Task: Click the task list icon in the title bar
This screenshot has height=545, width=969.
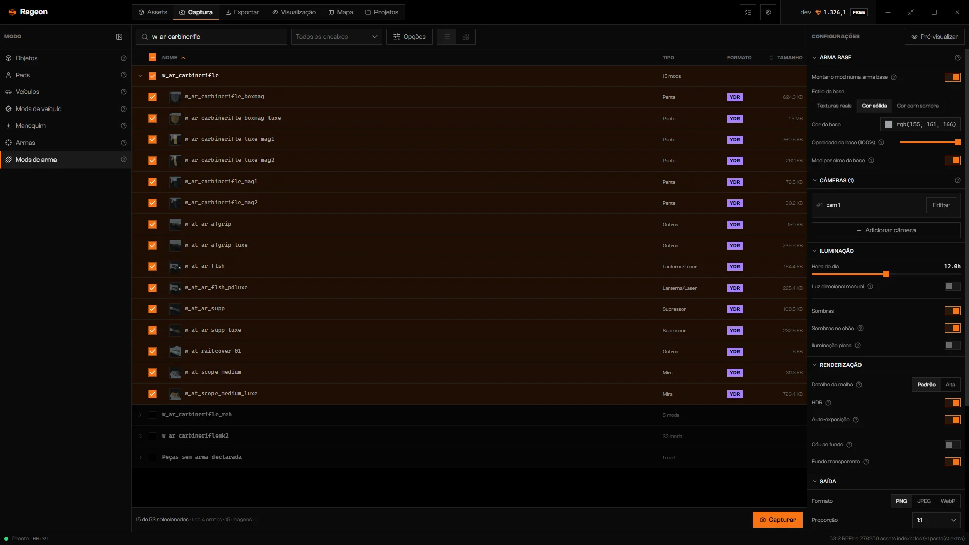Action: 748,12
